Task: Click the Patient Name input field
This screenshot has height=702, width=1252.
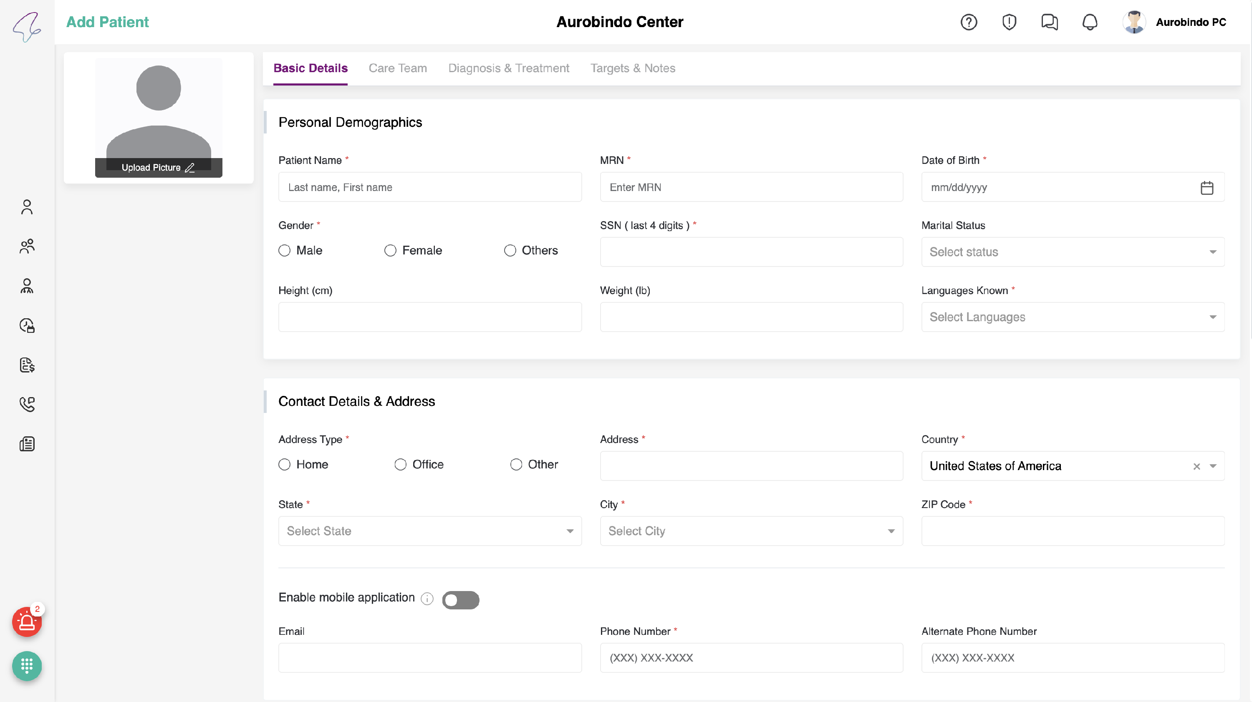Action: tap(430, 187)
